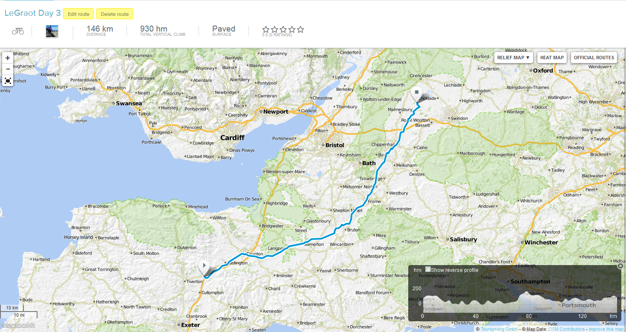Follow the Improve this map link
Viewport: 626px width, 332px height.
tap(607, 329)
